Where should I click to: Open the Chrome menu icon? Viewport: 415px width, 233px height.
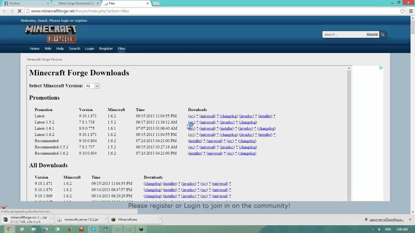[x=410, y=11]
